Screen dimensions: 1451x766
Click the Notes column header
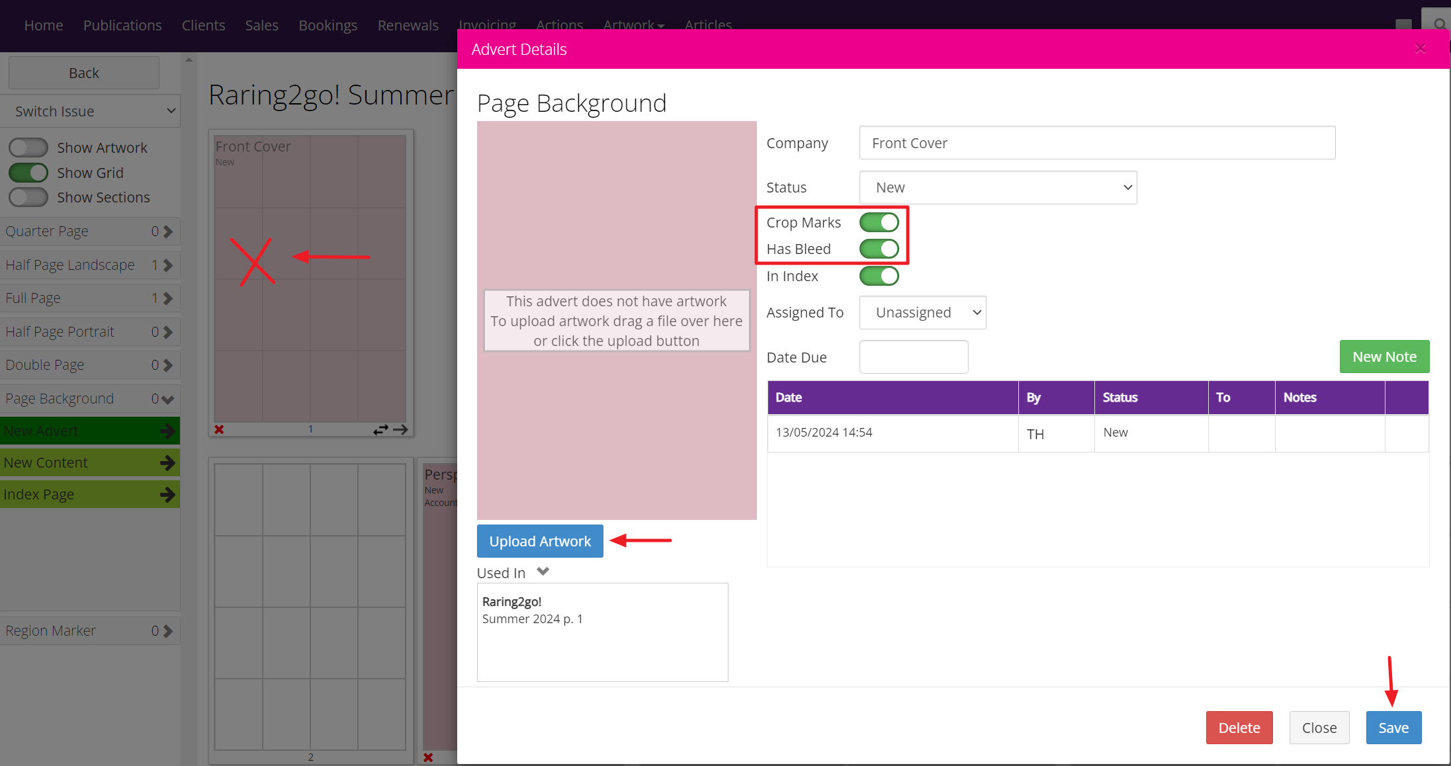[1330, 398]
